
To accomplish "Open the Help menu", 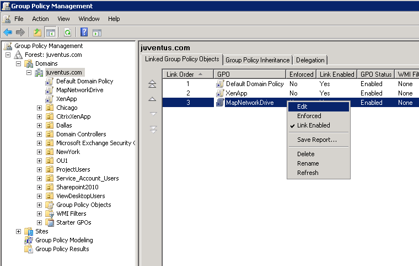I will pyautogui.click(x=114, y=19).
